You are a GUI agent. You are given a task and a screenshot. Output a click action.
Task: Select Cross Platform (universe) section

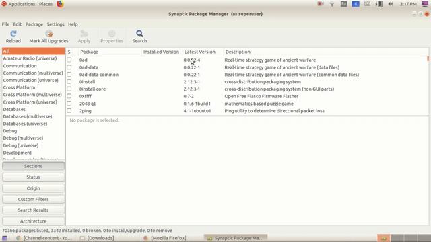pos(30,102)
